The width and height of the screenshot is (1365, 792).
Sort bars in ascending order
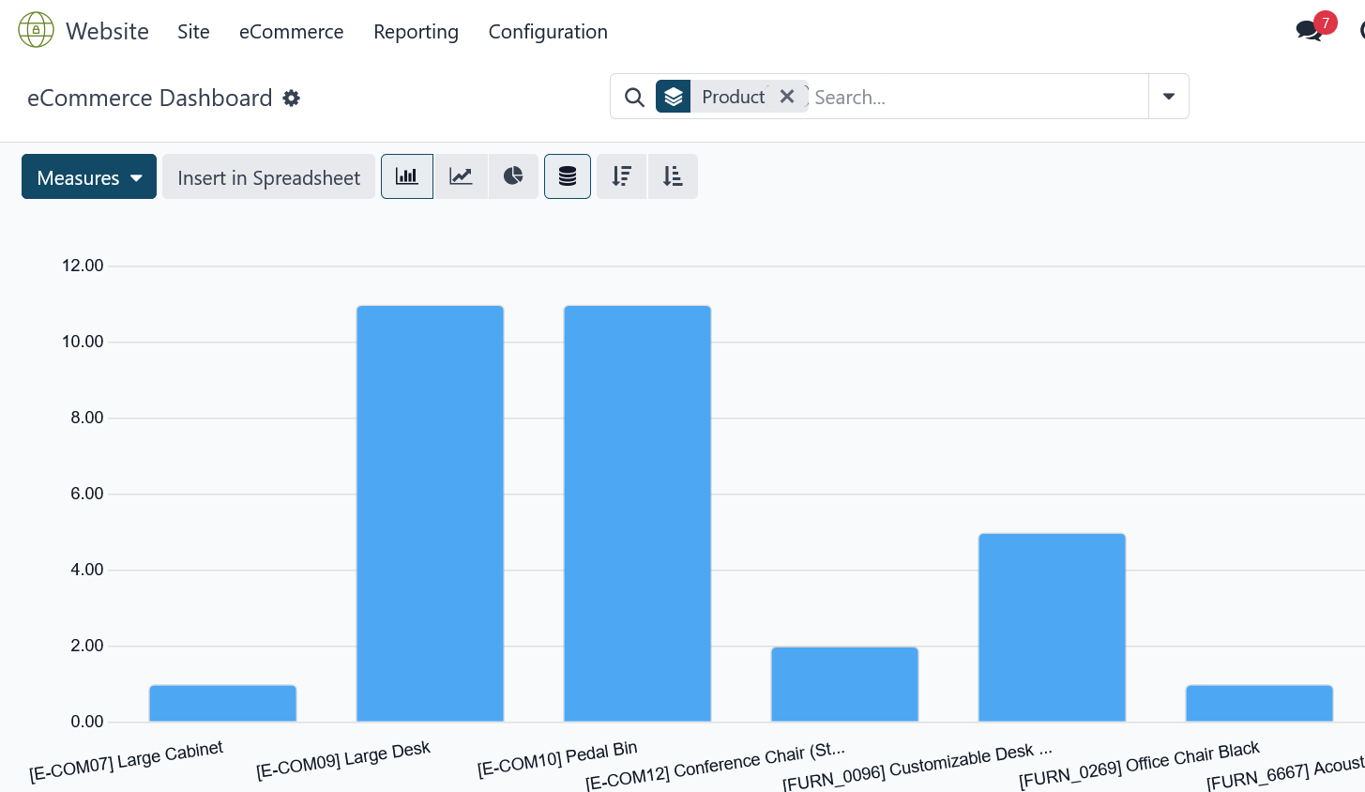(x=673, y=176)
